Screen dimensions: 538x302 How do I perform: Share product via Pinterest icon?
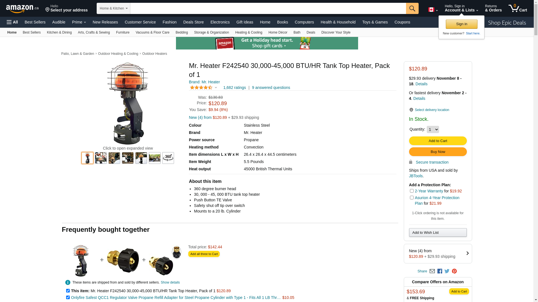[x=454, y=271]
